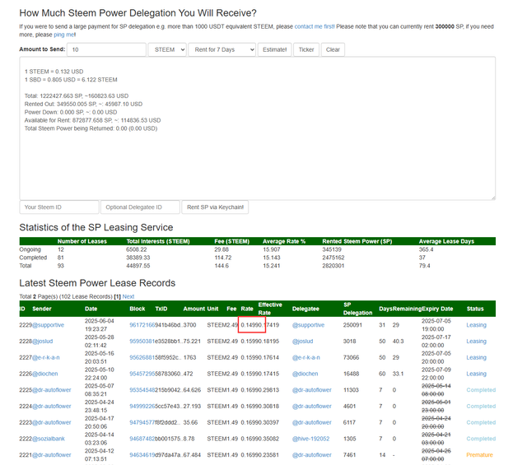Open delegatee @e-r-k-a-n link
This screenshot has height=465, width=527.
(x=305, y=357)
